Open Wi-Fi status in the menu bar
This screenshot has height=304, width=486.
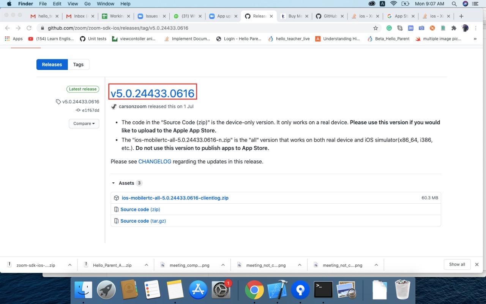coord(394,4)
